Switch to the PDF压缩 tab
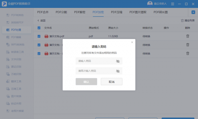 point(117,12)
